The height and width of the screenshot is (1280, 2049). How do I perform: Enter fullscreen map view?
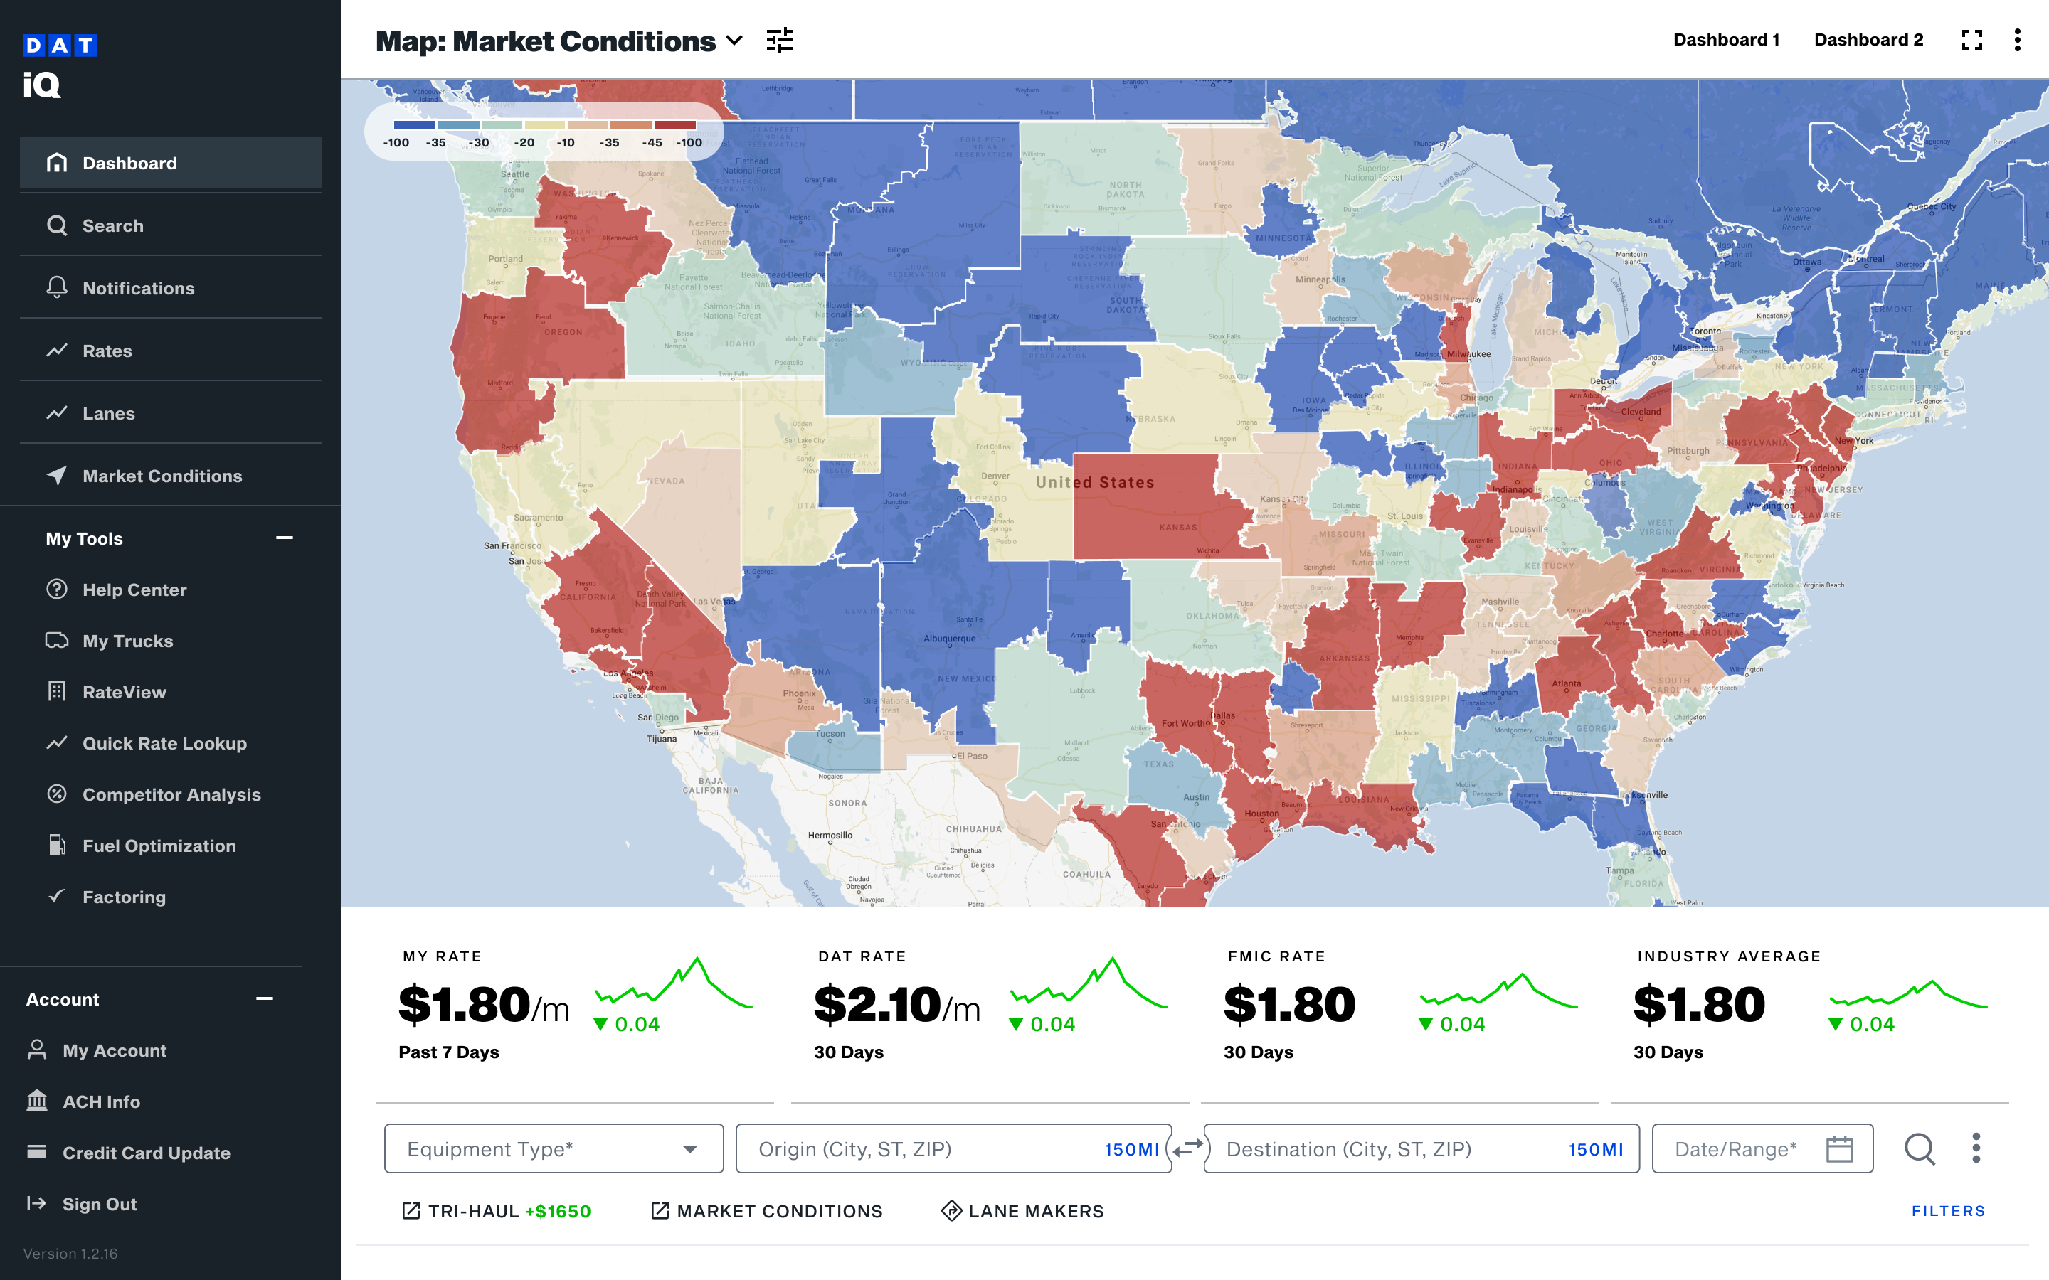pyautogui.click(x=1972, y=41)
